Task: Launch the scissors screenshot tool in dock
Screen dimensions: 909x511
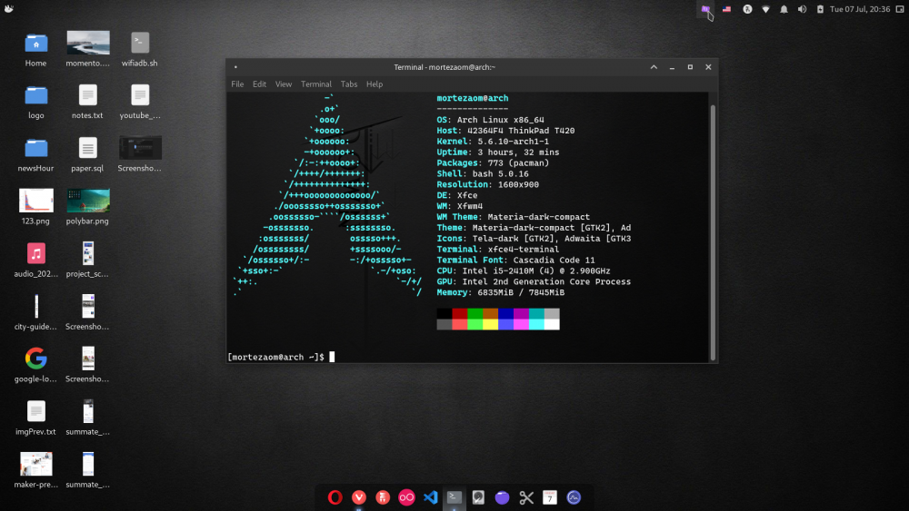Action: [525, 497]
